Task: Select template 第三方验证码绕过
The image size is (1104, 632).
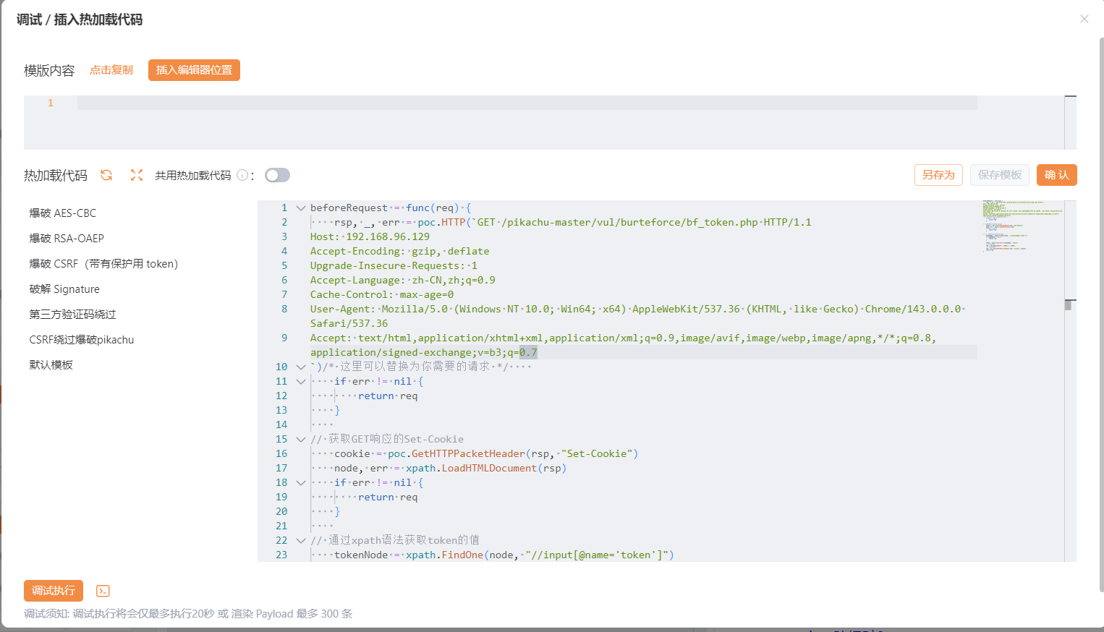Action: pyautogui.click(x=72, y=315)
